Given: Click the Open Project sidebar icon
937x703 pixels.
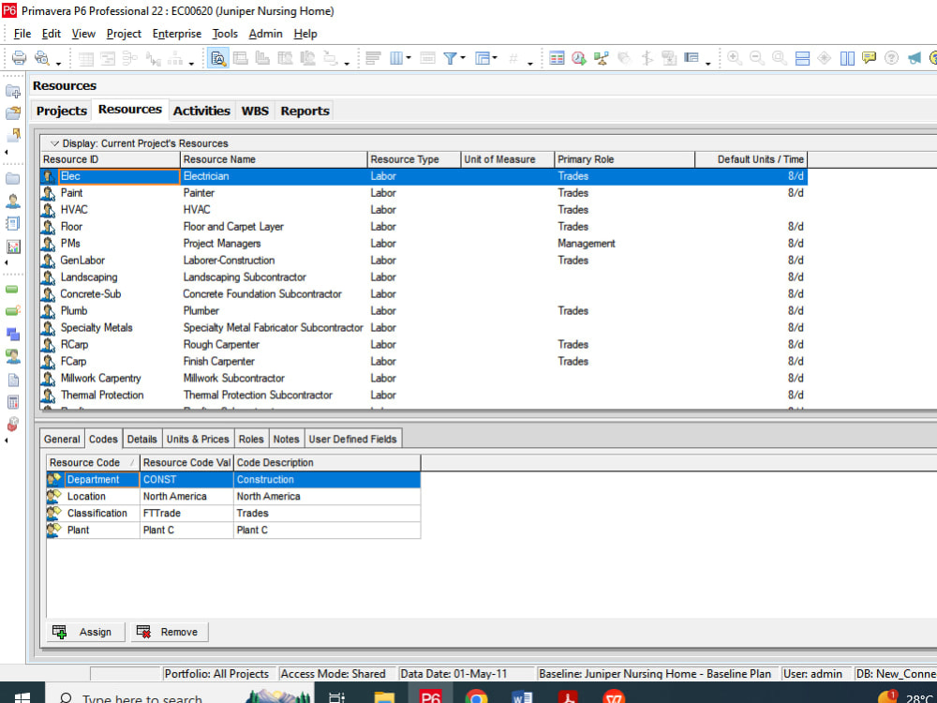Looking at the screenshot, I should [12, 113].
